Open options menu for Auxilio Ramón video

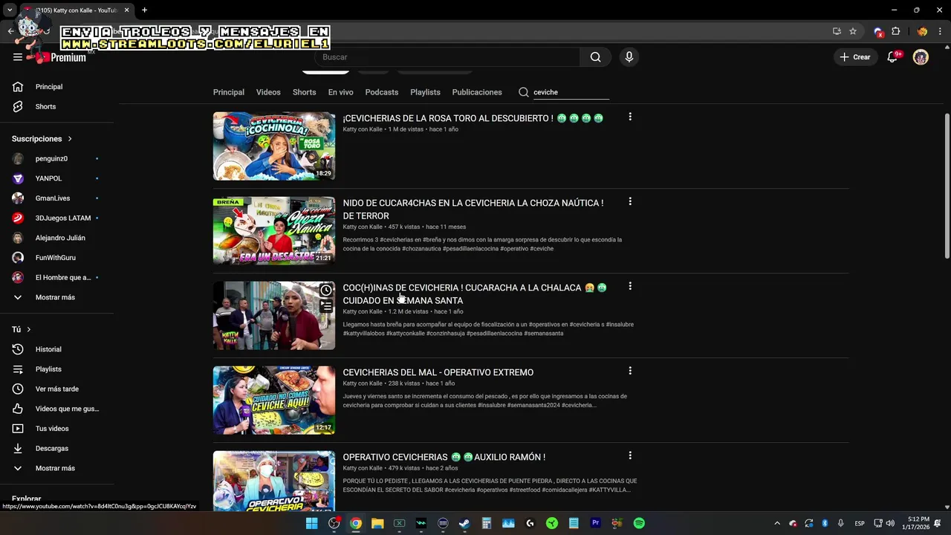point(630,455)
